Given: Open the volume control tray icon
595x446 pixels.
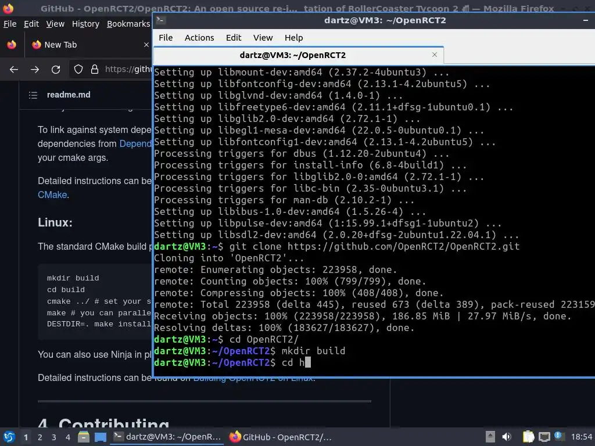Looking at the screenshot, I should tap(506, 437).
